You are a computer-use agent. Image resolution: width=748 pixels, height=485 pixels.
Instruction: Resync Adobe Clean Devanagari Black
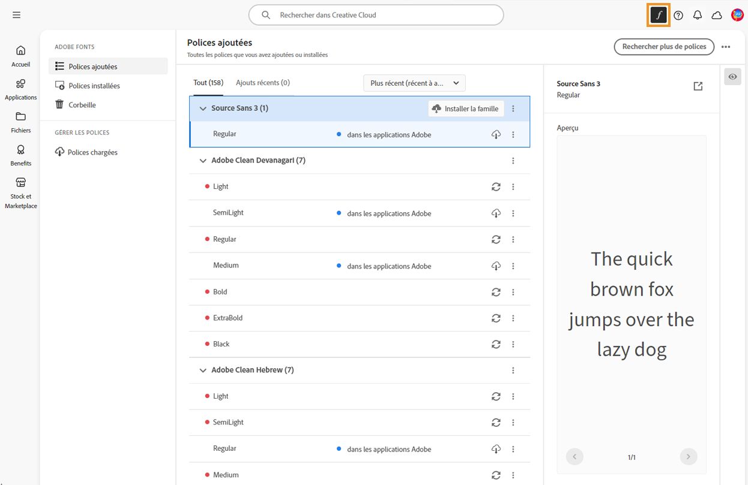(496, 344)
